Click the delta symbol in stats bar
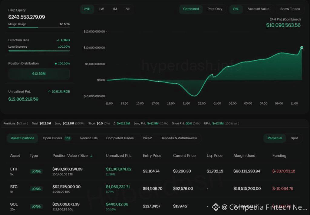The image size is (310, 215). click(x=114, y=123)
